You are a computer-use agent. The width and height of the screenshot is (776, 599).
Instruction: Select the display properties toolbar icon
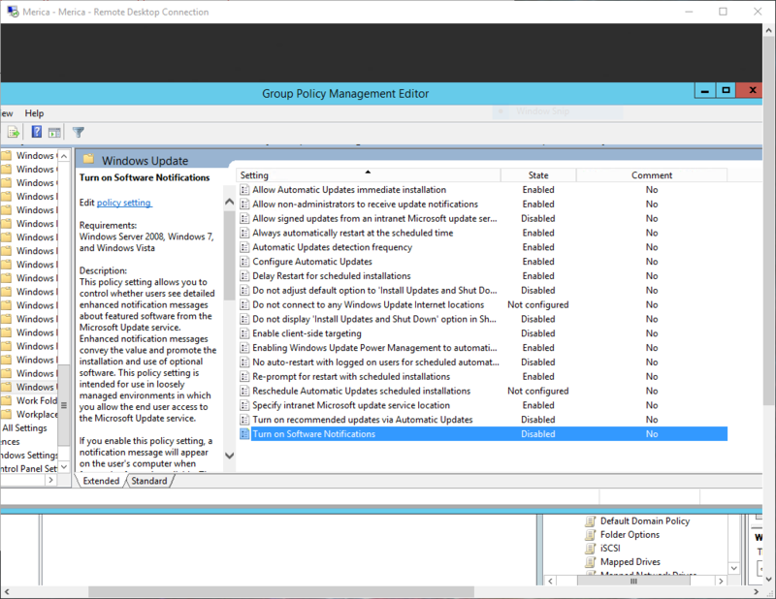pos(54,131)
